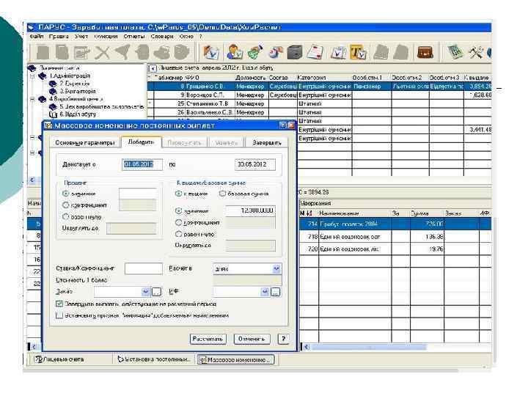This screenshot has height=396, width=528.
Task: Click the deductions table horizontal scrollbar thumb
Action: [369, 347]
